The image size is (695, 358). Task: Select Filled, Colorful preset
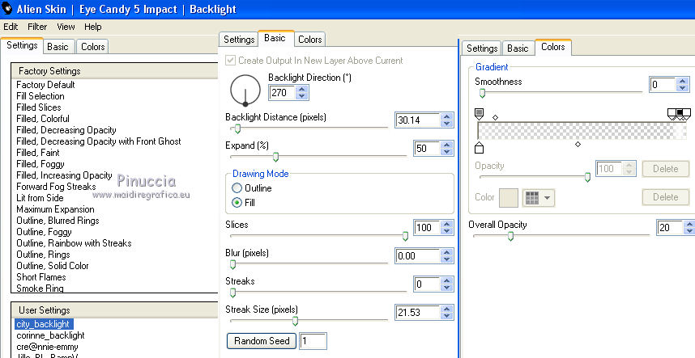pos(43,119)
